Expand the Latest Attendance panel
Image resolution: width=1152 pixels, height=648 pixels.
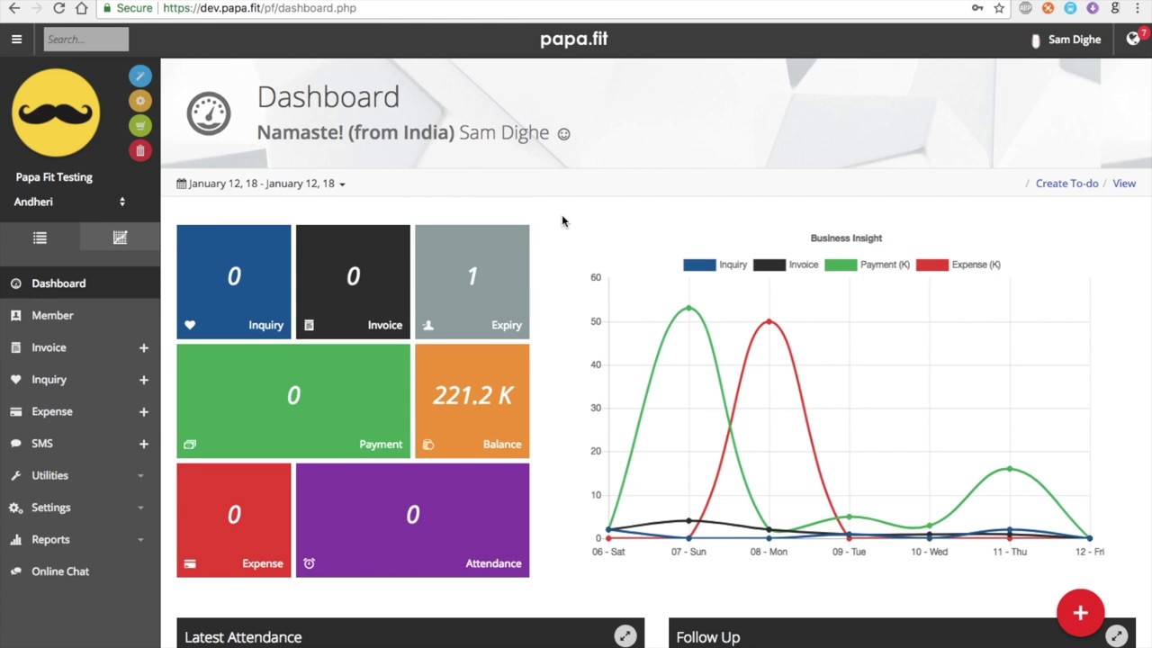625,636
